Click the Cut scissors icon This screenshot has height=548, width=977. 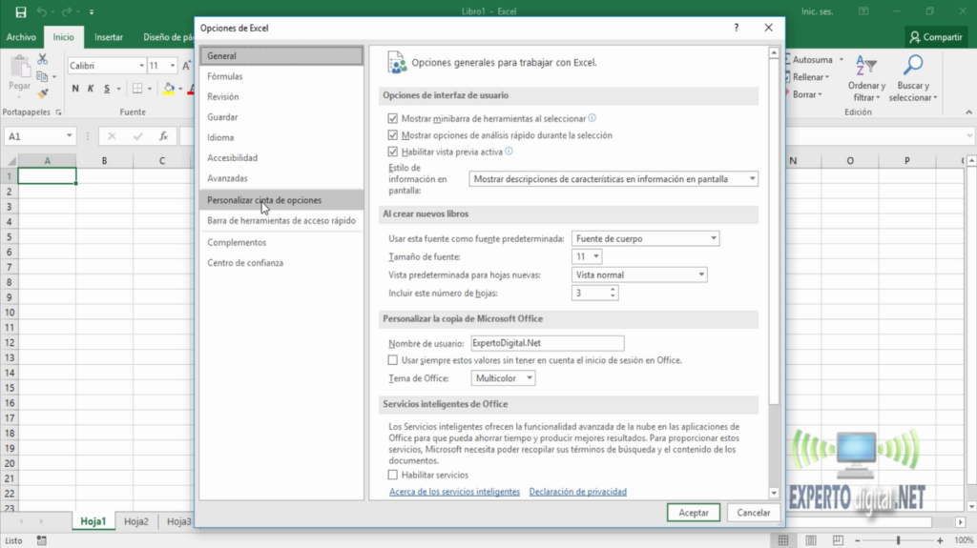pyautogui.click(x=42, y=59)
